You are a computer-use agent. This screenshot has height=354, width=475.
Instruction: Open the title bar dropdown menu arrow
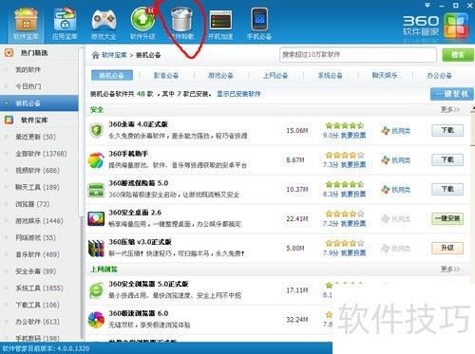click(427, 6)
